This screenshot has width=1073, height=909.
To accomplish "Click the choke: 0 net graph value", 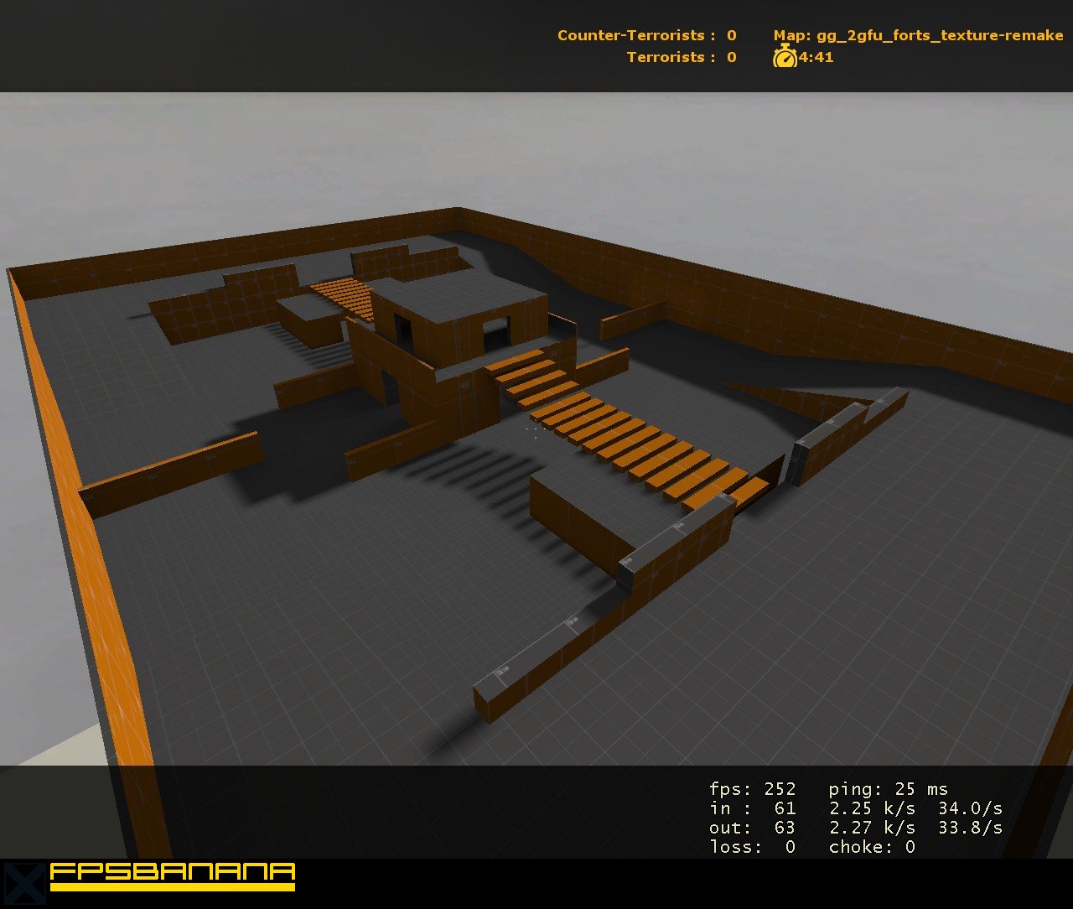I will point(872,847).
